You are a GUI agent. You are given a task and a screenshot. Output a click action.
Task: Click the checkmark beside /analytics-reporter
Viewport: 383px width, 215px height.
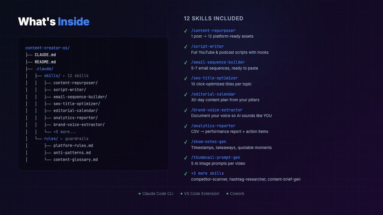[186, 126]
